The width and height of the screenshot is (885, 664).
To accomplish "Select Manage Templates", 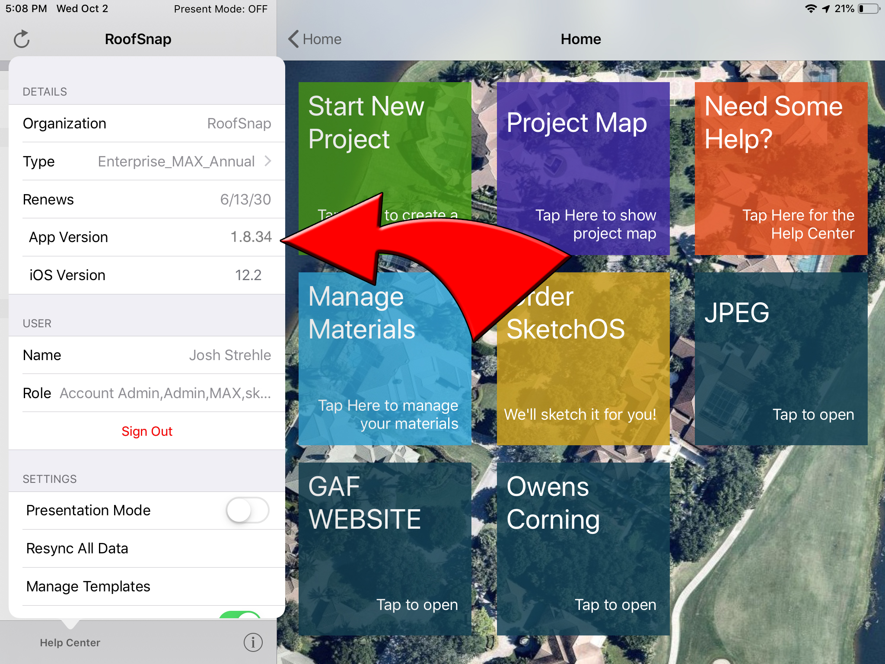I will (147, 586).
